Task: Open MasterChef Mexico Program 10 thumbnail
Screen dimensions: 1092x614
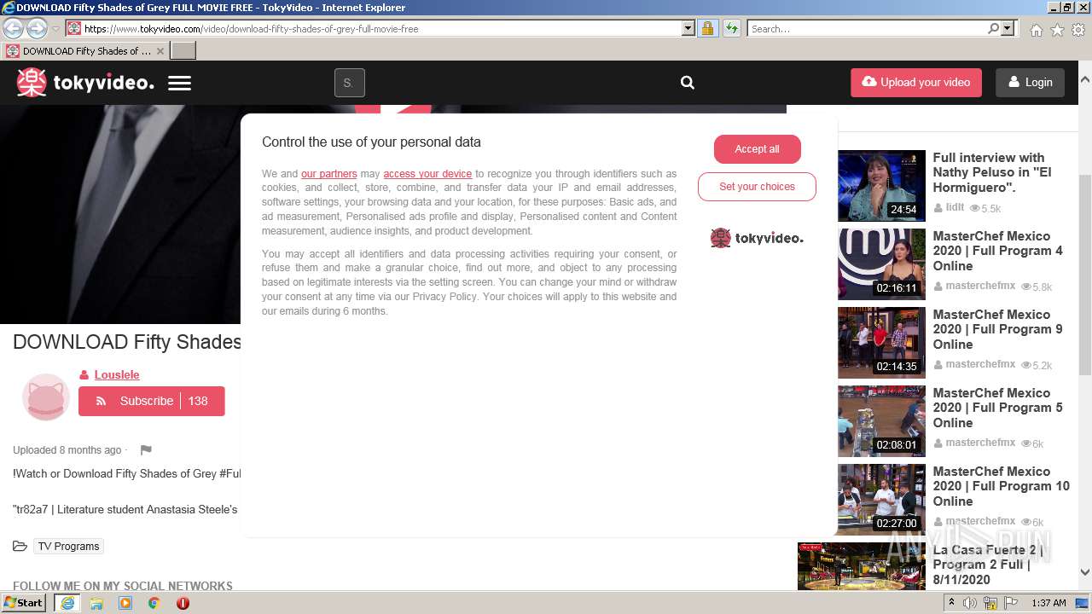Action: 881,500
